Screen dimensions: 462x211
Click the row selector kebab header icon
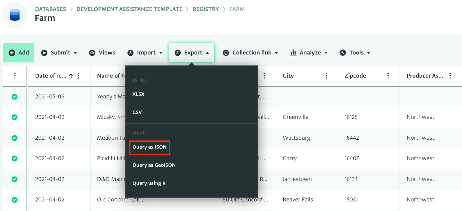tap(15, 76)
